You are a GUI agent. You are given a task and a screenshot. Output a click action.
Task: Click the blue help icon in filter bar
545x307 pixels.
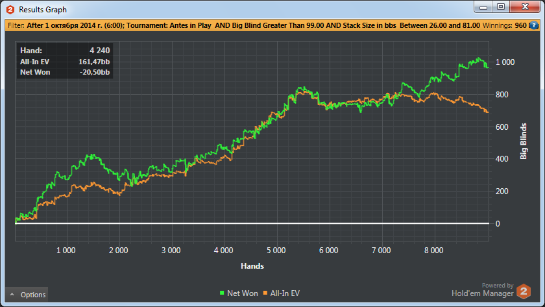(x=534, y=26)
